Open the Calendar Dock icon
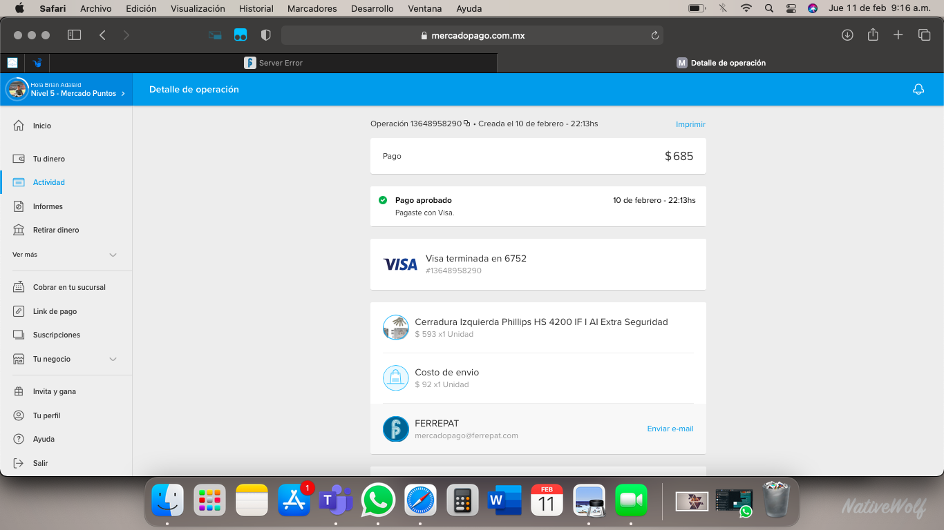The width and height of the screenshot is (944, 530). click(x=547, y=500)
